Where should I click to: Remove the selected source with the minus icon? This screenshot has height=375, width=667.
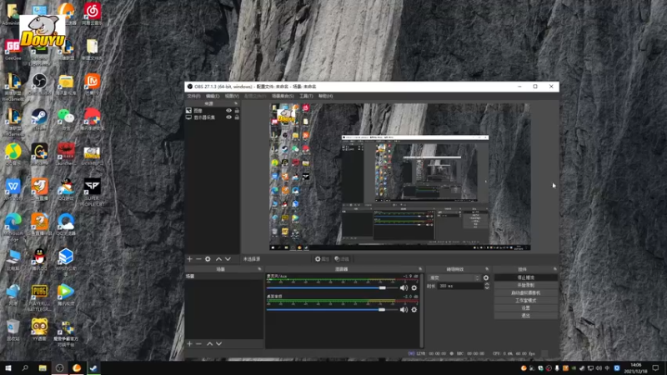[198, 259]
